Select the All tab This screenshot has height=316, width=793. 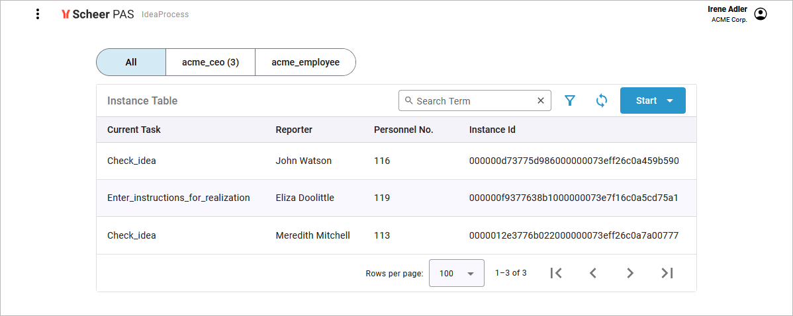(x=131, y=62)
